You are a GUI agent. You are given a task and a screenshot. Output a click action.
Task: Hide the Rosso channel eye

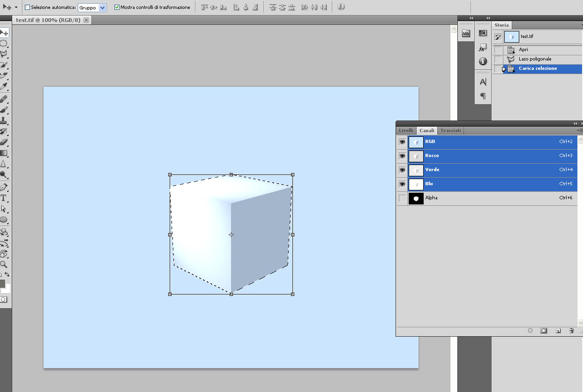click(402, 156)
